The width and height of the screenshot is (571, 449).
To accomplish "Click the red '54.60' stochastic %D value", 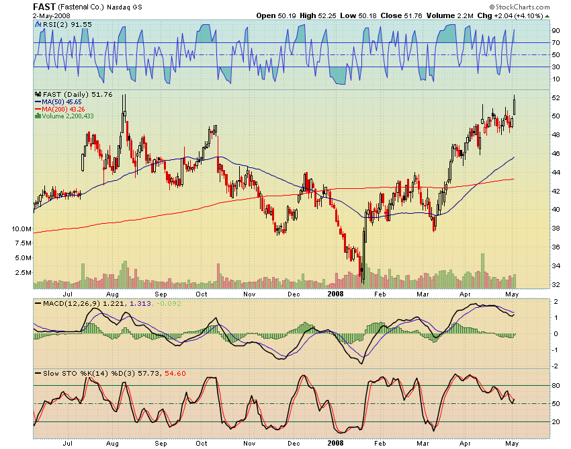I will pos(175,373).
